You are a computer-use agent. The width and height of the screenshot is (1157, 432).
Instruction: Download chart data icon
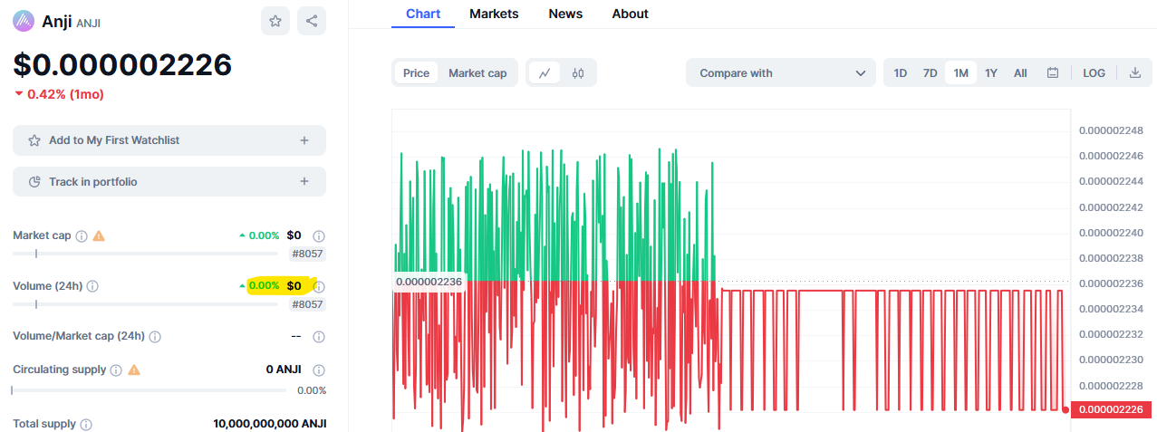pos(1134,73)
